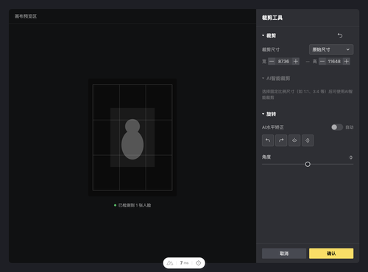Collapse the 裁剪 section
The height and width of the screenshot is (272, 368).
click(263, 35)
